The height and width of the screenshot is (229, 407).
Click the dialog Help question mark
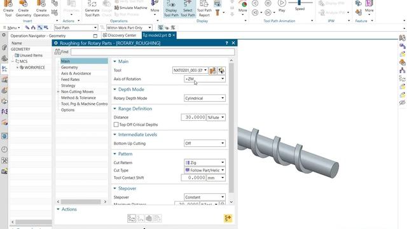pos(226,43)
